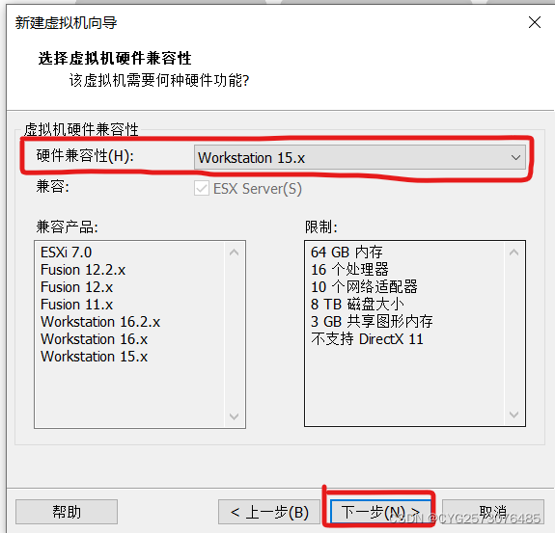Screen dimensions: 555x533
Task: Select Fusion 11.x in the products list
Action: tap(76, 305)
